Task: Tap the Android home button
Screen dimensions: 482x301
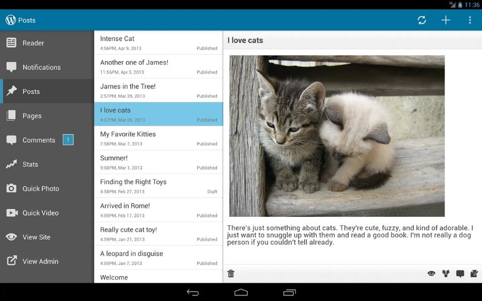Action: click(241, 292)
